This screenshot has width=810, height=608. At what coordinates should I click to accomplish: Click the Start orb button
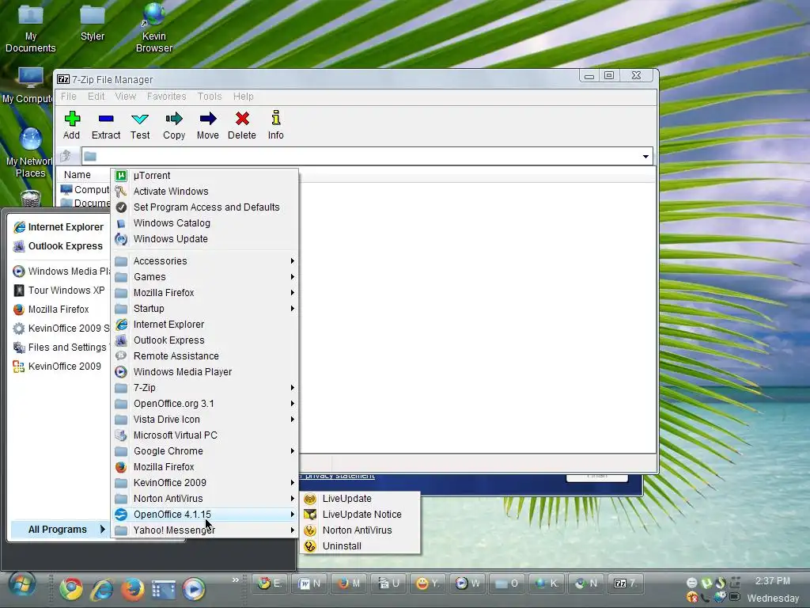pyautogui.click(x=22, y=586)
